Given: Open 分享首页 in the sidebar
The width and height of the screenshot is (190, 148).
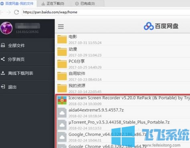Looking at the screenshot, I should coord(27,59).
